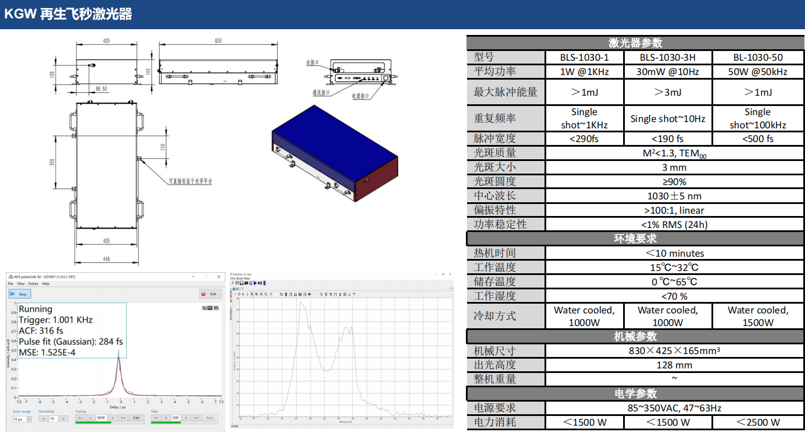
Task: Click the pulse width cell <500 fs
Action: tap(758, 139)
